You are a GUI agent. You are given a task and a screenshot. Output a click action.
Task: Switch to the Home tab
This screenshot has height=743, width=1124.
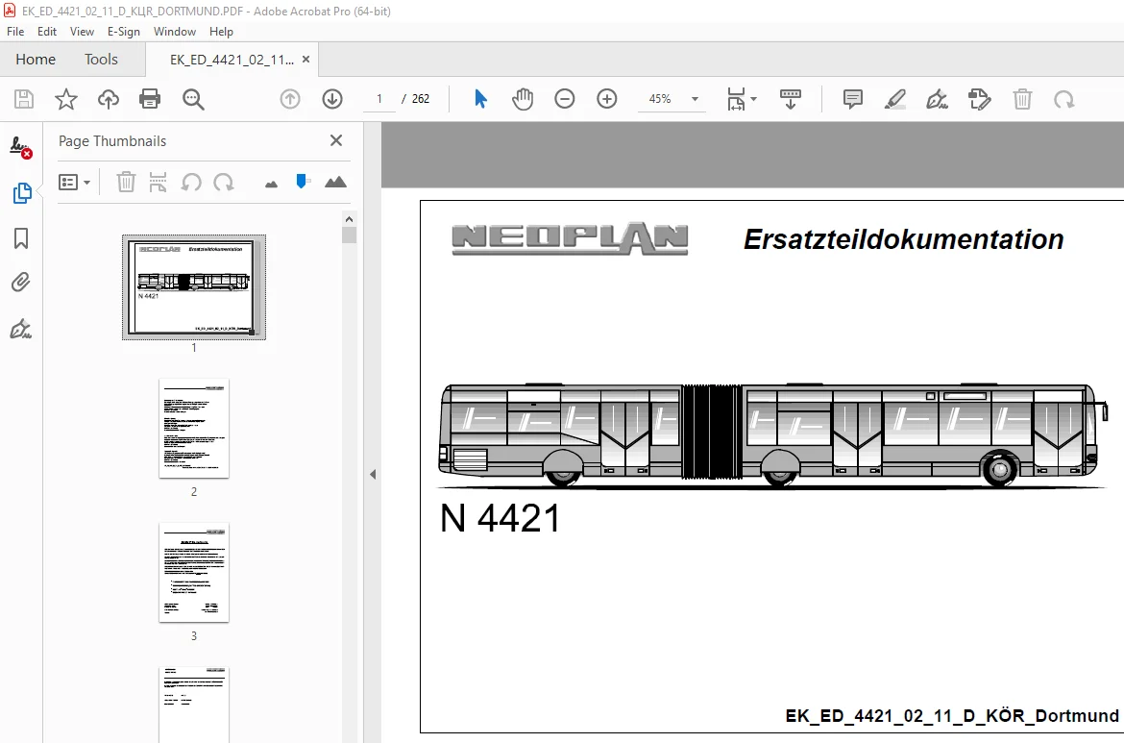(36, 60)
